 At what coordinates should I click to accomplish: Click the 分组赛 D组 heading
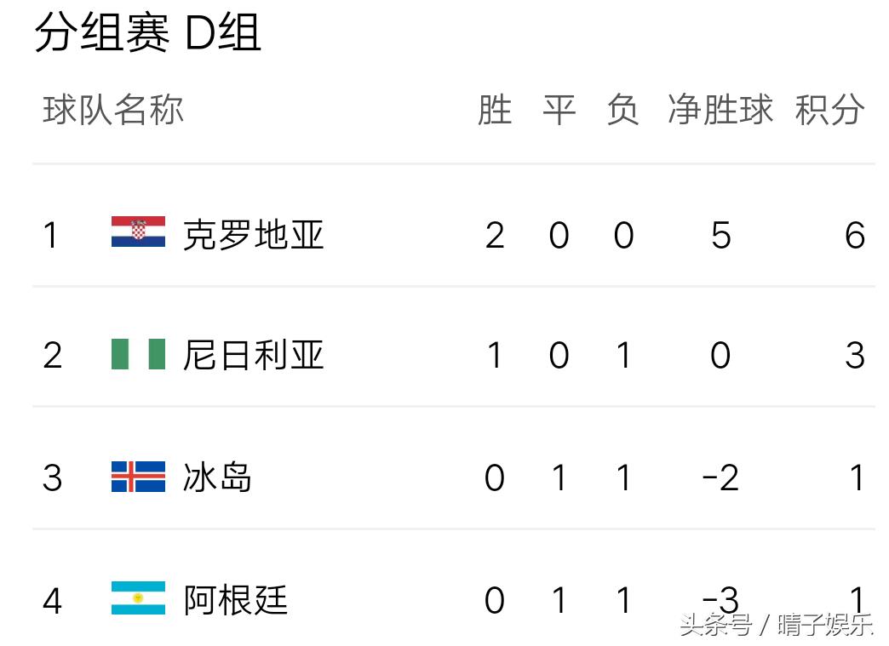tap(147, 34)
